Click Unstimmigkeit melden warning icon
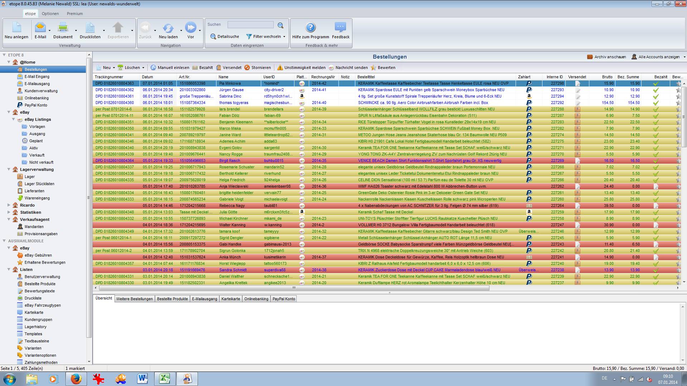Viewport: 687px width, 386px height. tap(280, 68)
